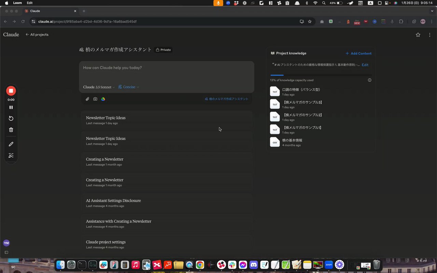
Task: Open Music app in the Dock
Action: click(136, 264)
